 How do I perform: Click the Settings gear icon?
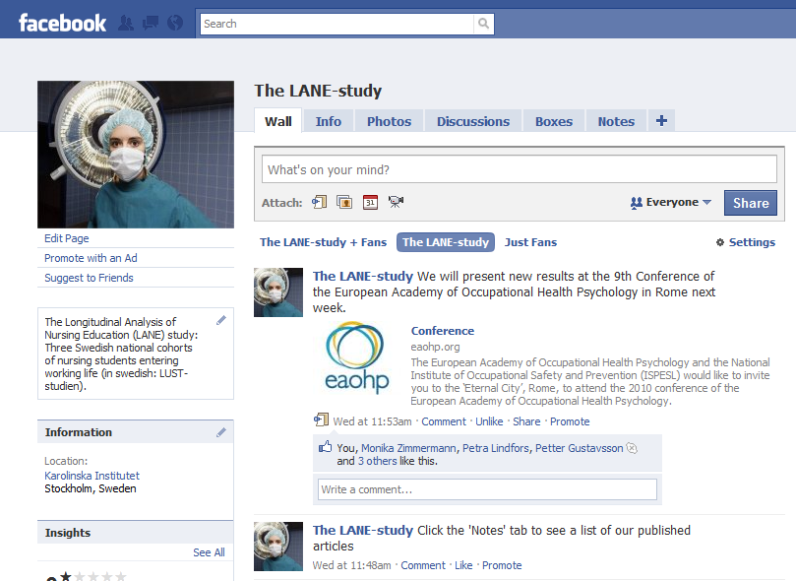pyautogui.click(x=720, y=242)
